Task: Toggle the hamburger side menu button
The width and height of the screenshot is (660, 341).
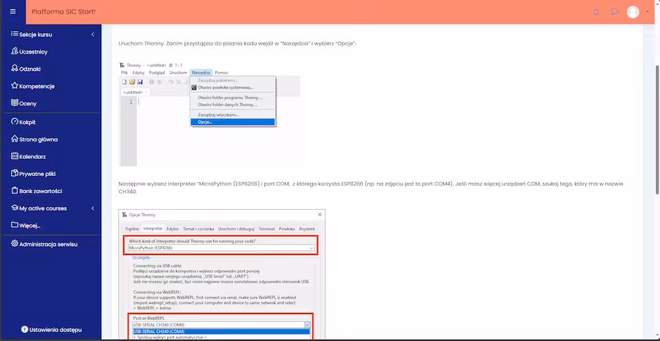Action: pyautogui.click(x=12, y=12)
